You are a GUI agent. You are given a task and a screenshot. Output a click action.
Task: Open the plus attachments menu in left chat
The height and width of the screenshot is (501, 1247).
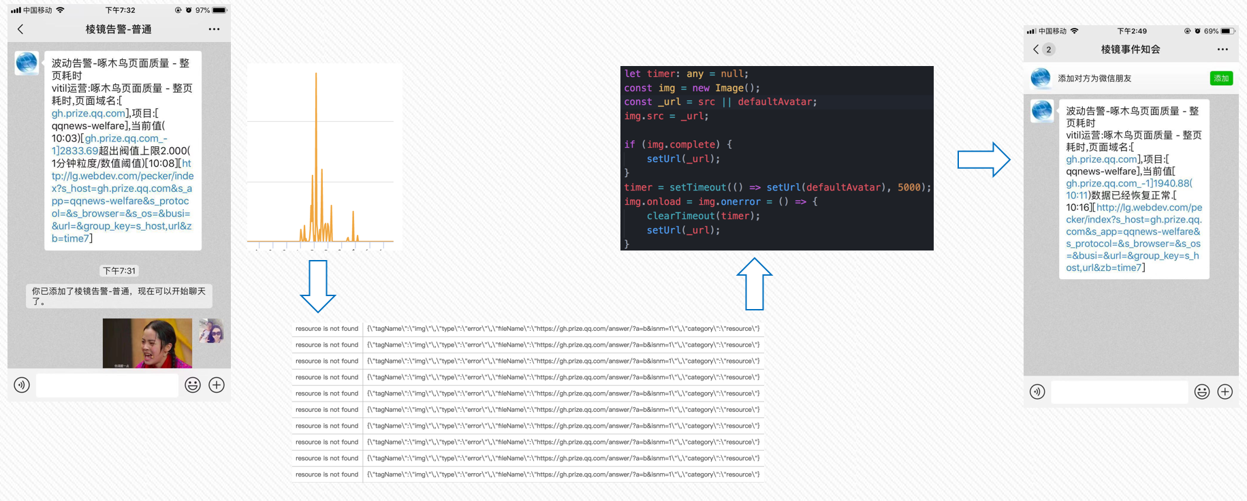coord(217,385)
